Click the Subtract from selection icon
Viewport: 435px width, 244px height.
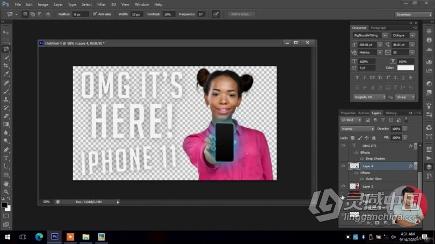[40, 14]
